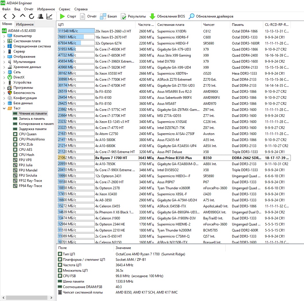Click the back navigation arrow

click(5, 16)
